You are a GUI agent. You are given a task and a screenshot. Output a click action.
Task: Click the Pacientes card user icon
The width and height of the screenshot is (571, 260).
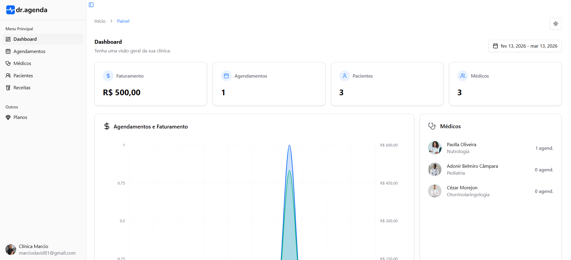coord(344,76)
